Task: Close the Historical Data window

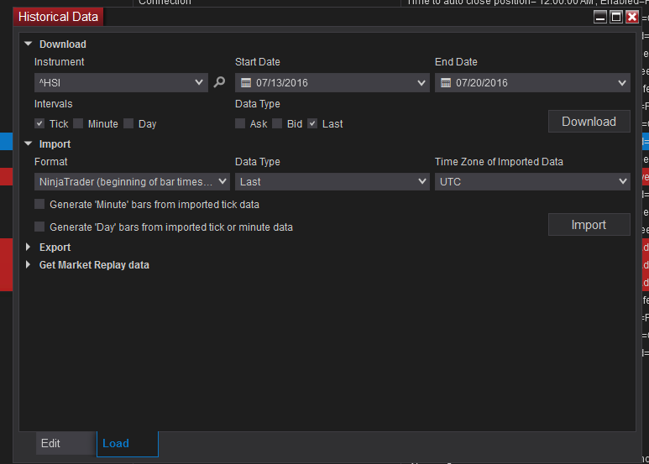Action: pos(632,17)
